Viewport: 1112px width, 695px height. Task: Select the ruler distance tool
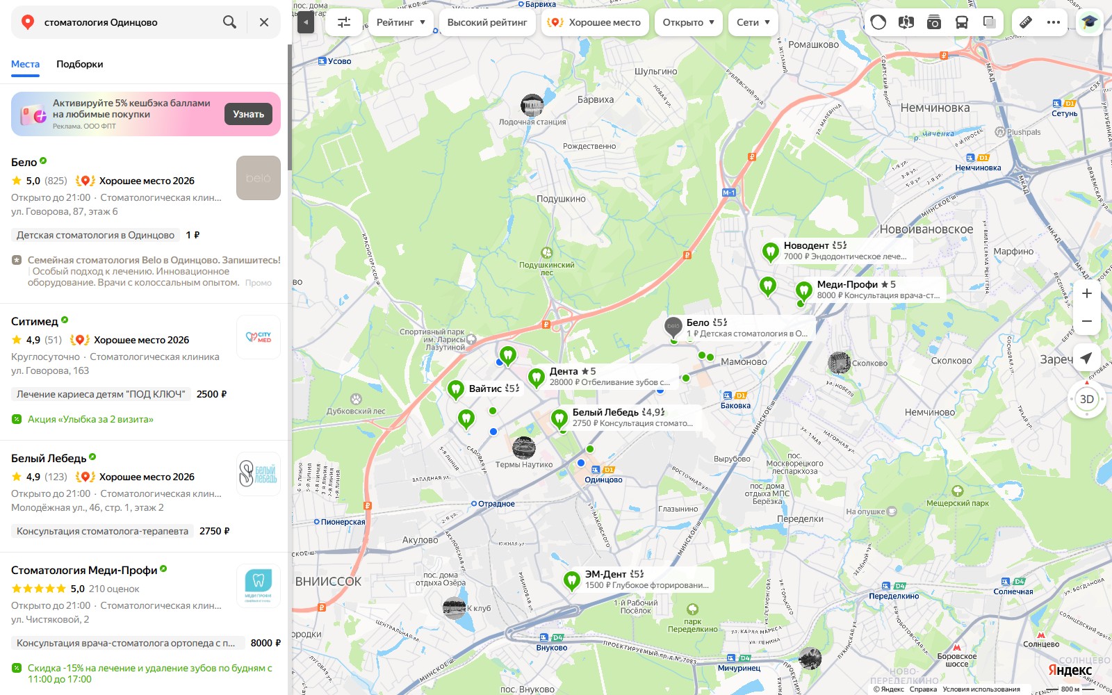pos(1026,22)
